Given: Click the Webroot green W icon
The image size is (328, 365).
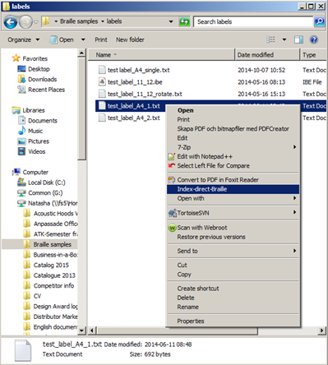Looking at the screenshot, I should [x=172, y=228].
